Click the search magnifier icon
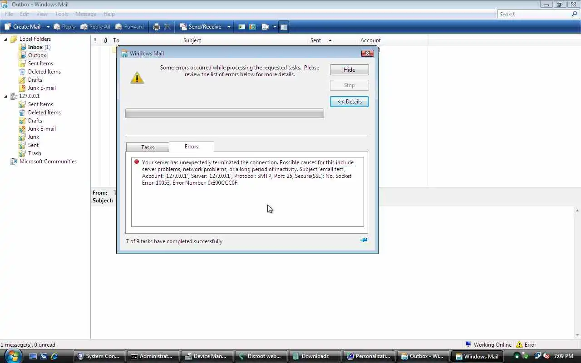581x363 pixels. [x=574, y=14]
